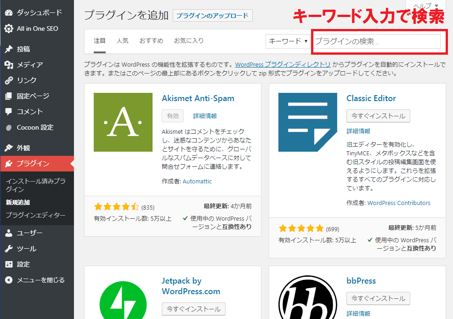The width and height of the screenshot is (453, 319).
Task: Go to インストール済みプラグイン submenu
Action: click(36, 185)
